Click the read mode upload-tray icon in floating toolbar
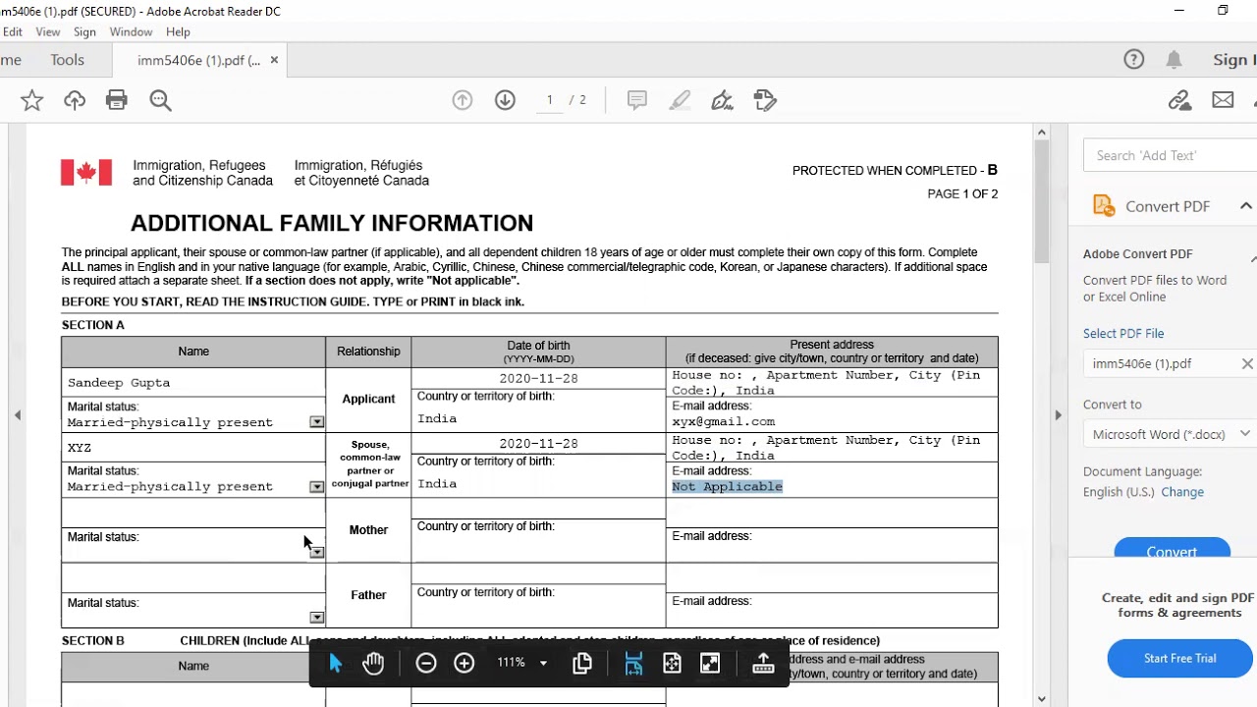Image resolution: width=1257 pixels, height=707 pixels. 763,664
